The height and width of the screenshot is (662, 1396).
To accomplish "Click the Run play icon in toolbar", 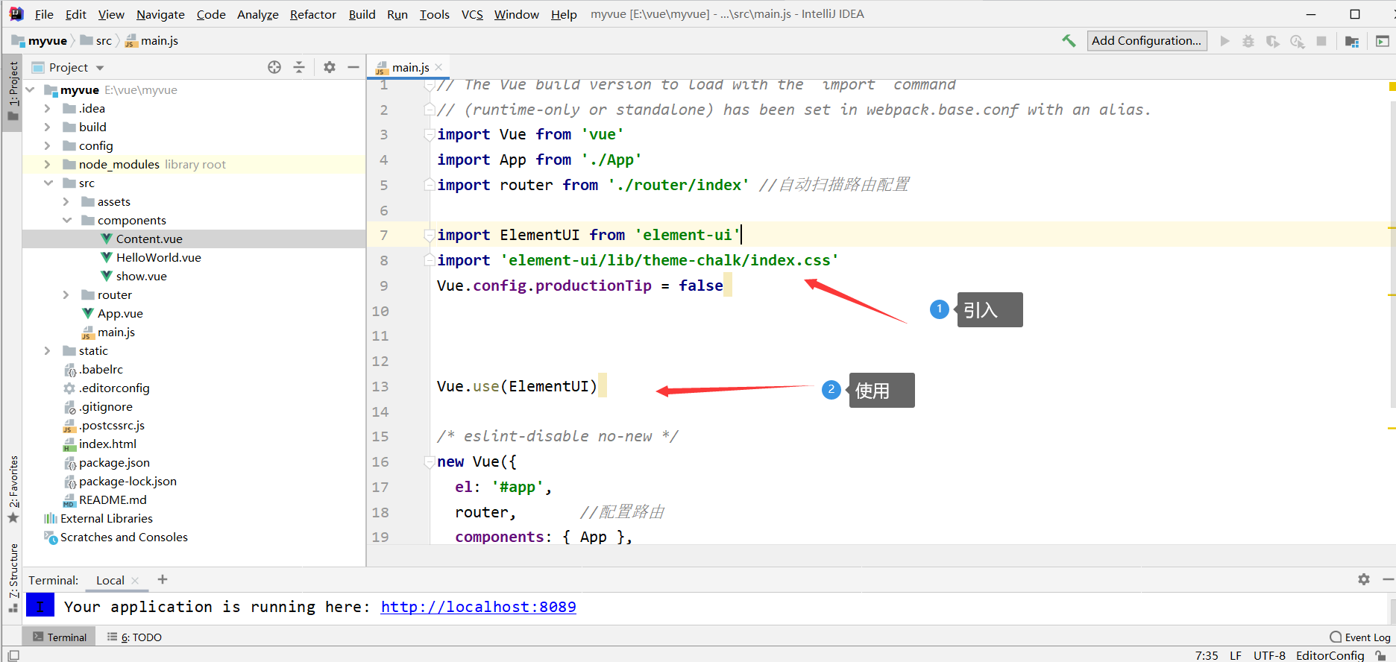I will click(1224, 41).
